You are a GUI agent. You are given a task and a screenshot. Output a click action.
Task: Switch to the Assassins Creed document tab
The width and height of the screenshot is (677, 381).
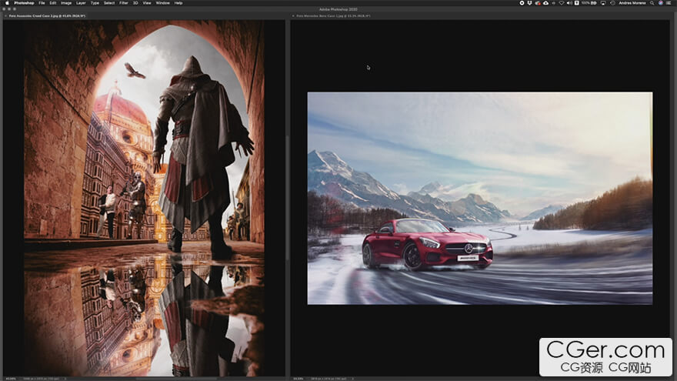[x=47, y=16]
